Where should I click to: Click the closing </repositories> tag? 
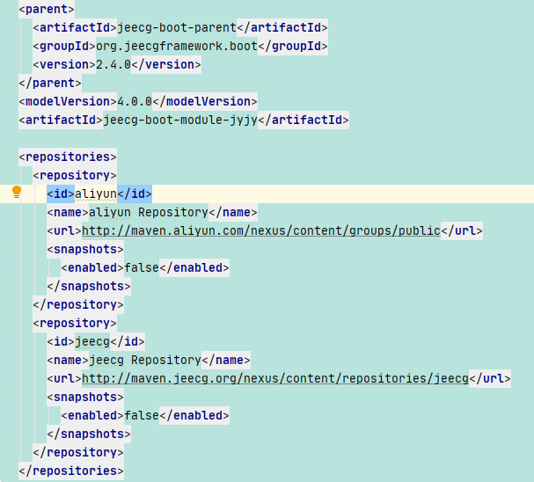[x=71, y=471]
